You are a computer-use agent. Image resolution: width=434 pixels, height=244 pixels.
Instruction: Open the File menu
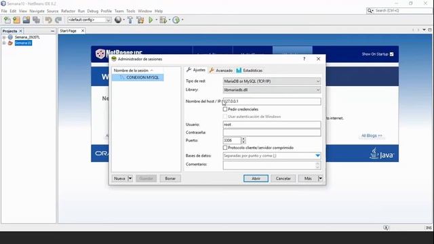coord(4,11)
